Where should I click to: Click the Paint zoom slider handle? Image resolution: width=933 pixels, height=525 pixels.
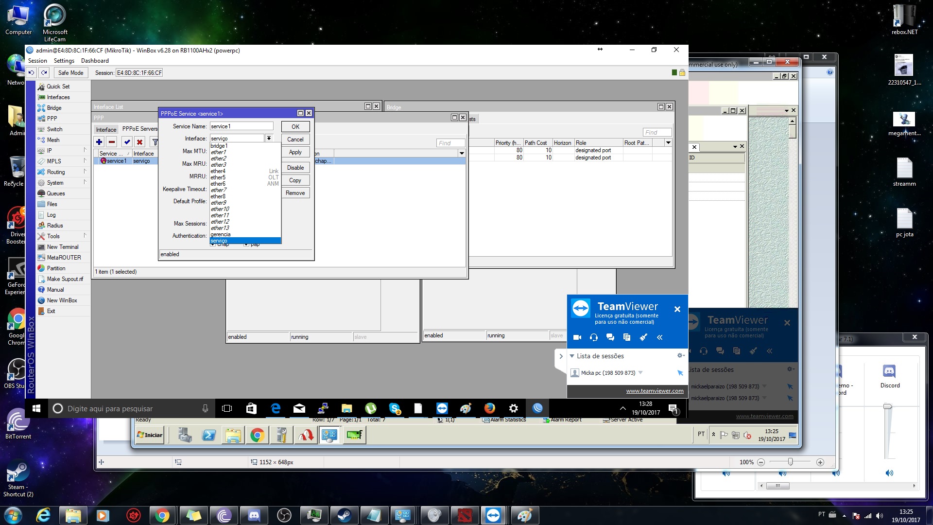tap(791, 462)
